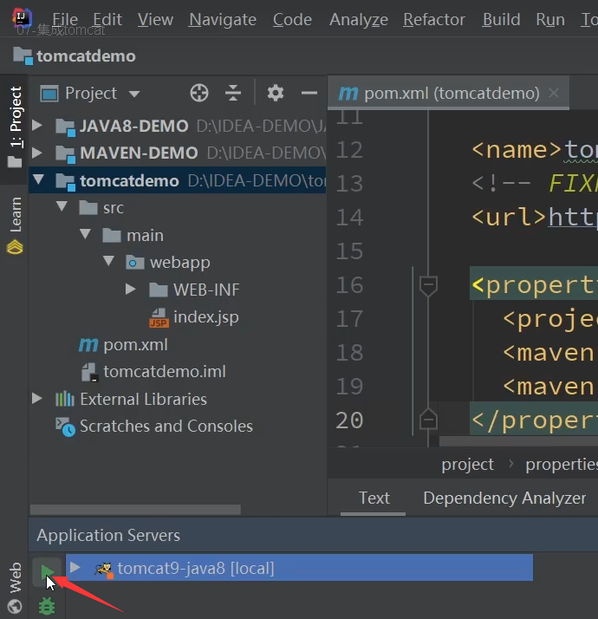Click the Project view window icon

[49, 94]
